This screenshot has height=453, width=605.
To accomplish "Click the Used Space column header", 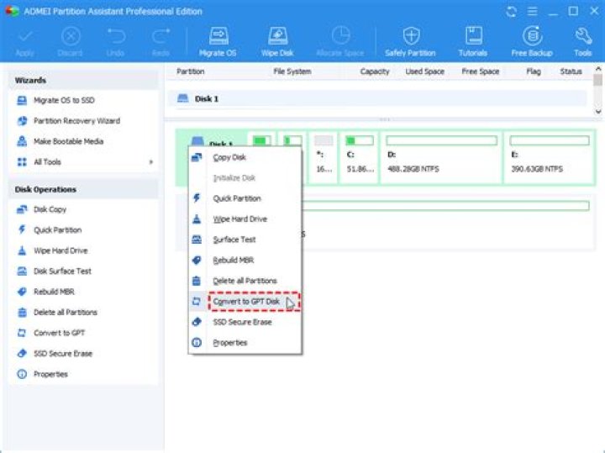I will (425, 71).
